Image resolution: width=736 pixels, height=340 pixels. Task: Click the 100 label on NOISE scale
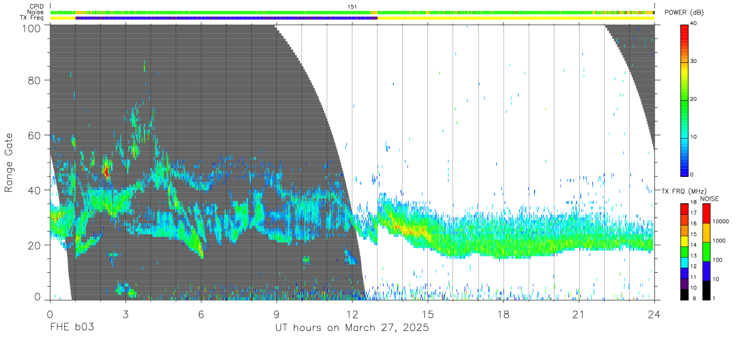point(717,260)
